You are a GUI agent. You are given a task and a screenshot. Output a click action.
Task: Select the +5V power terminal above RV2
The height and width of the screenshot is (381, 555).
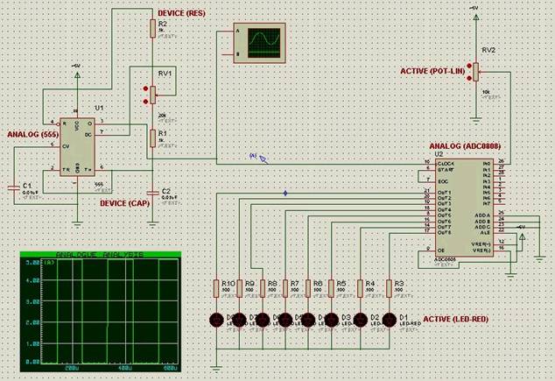[475, 17]
